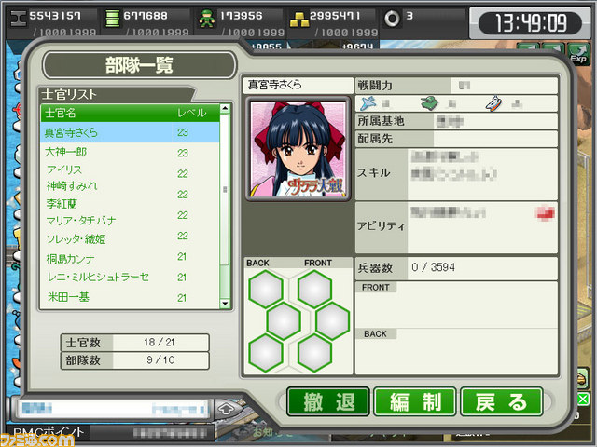
Task: Click the officer list scroll down arrow
Action: pos(225,304)
